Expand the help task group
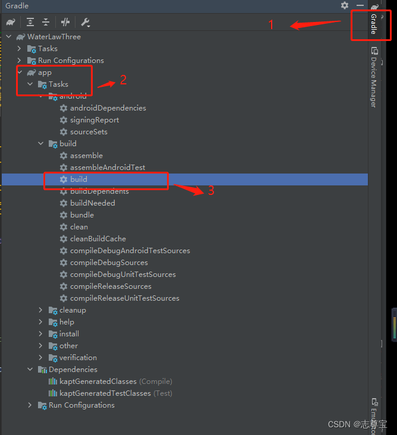The height and width of the screenshot is (435, 397). 41,322
